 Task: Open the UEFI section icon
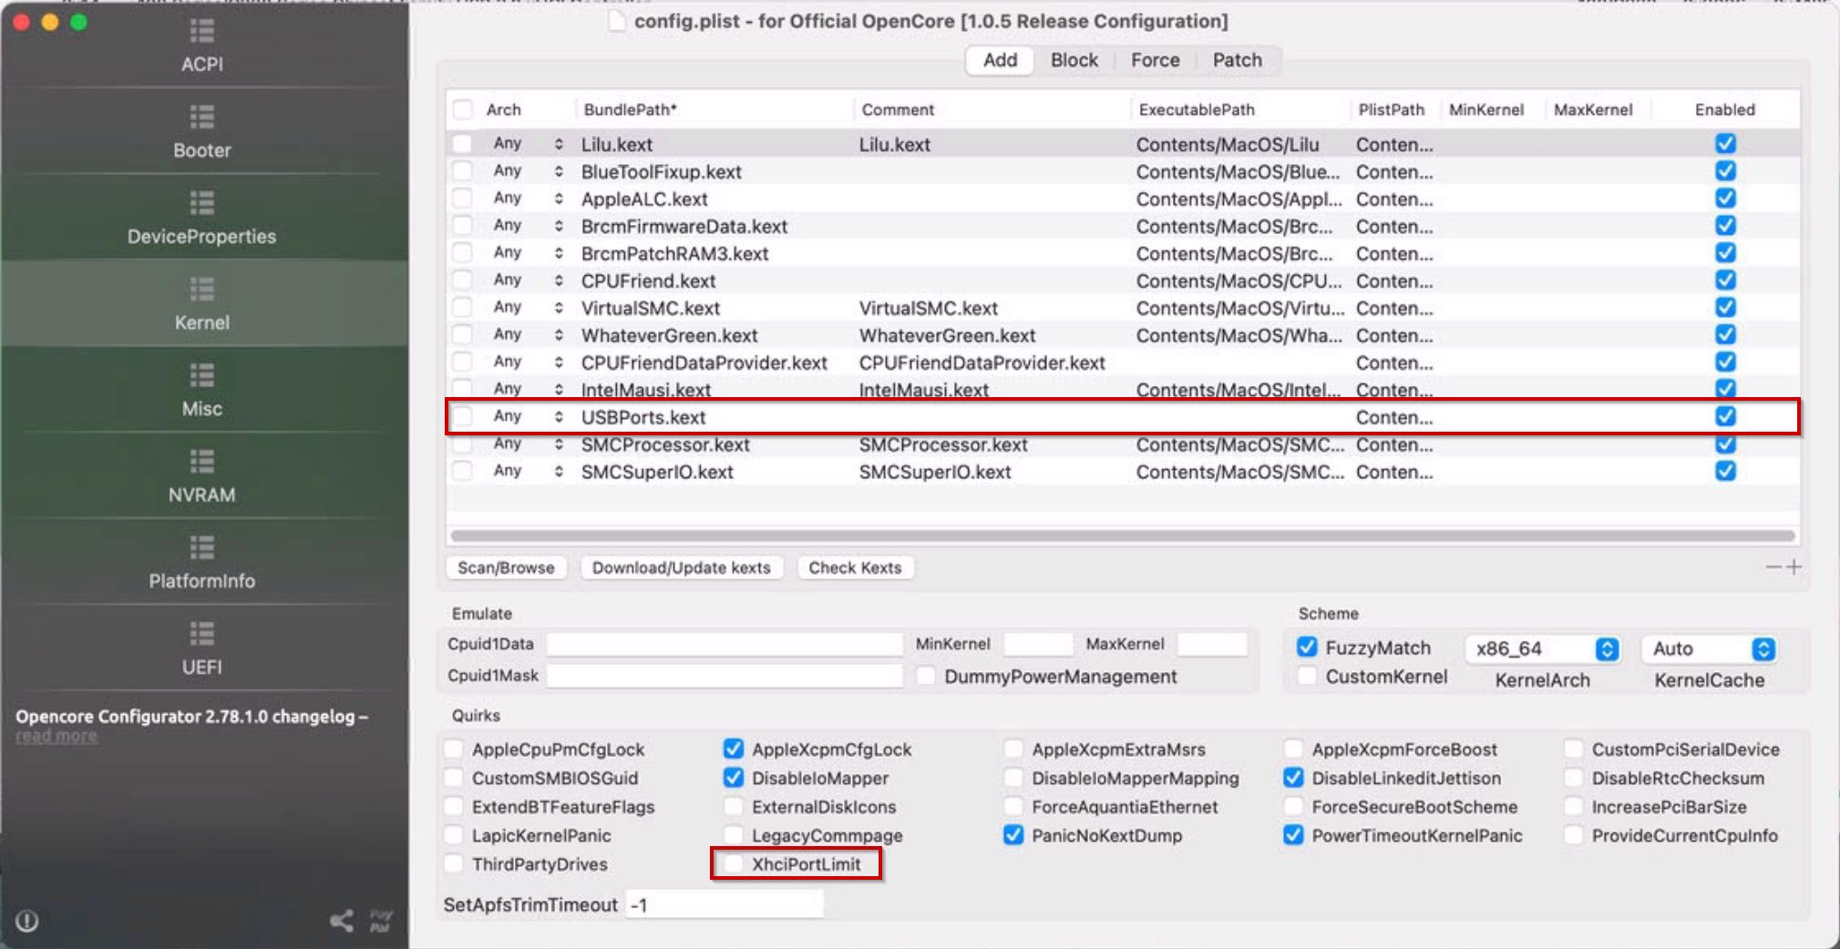point(201,635)
